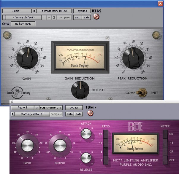Click the copy settings icon beside compare
Image resolution: width=179 pixels, height=174 pixels.
click(54, 17)
